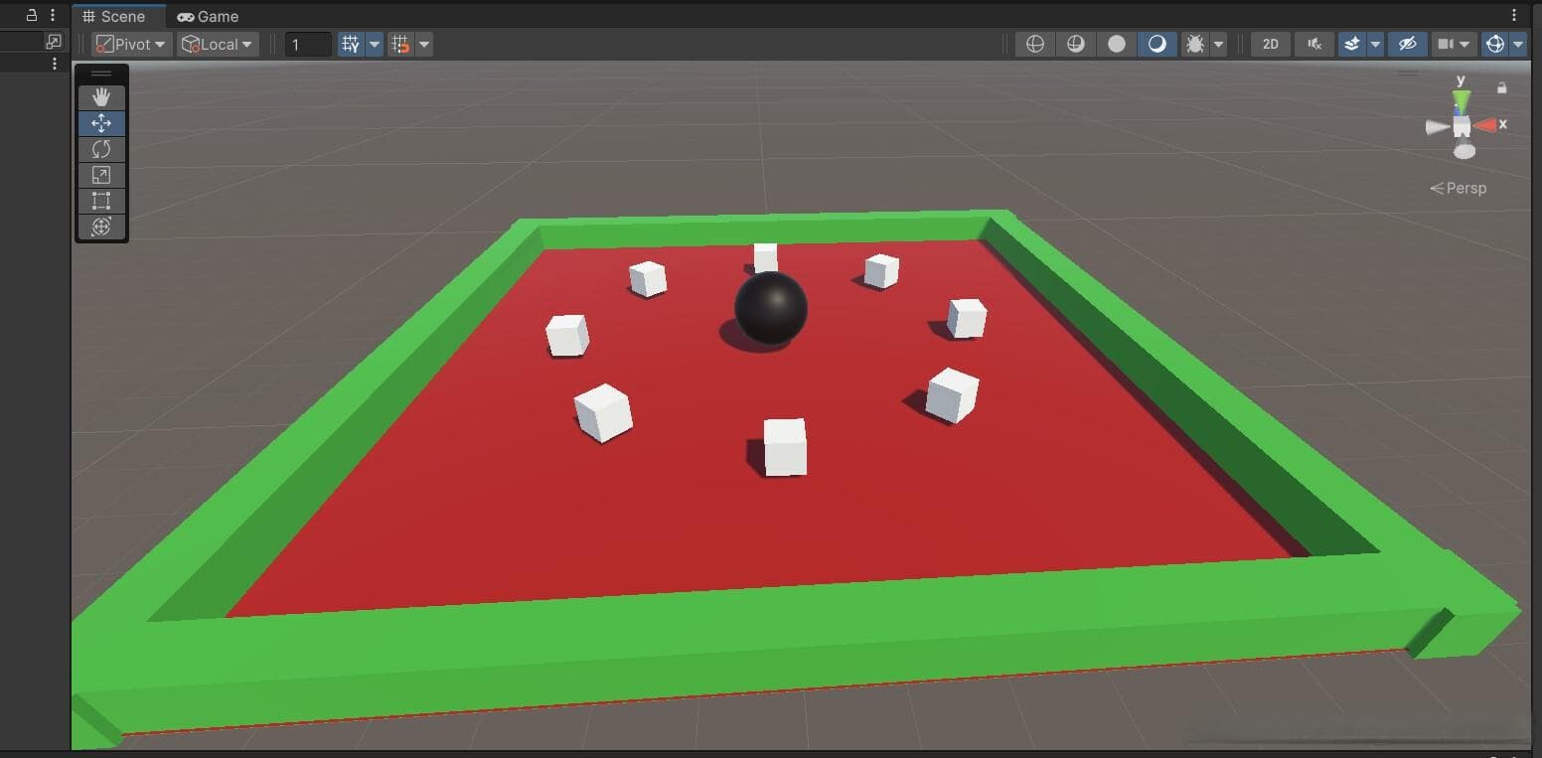Toggle scene audio mute
The image size is (1542, 758).
pos(1314,44)
